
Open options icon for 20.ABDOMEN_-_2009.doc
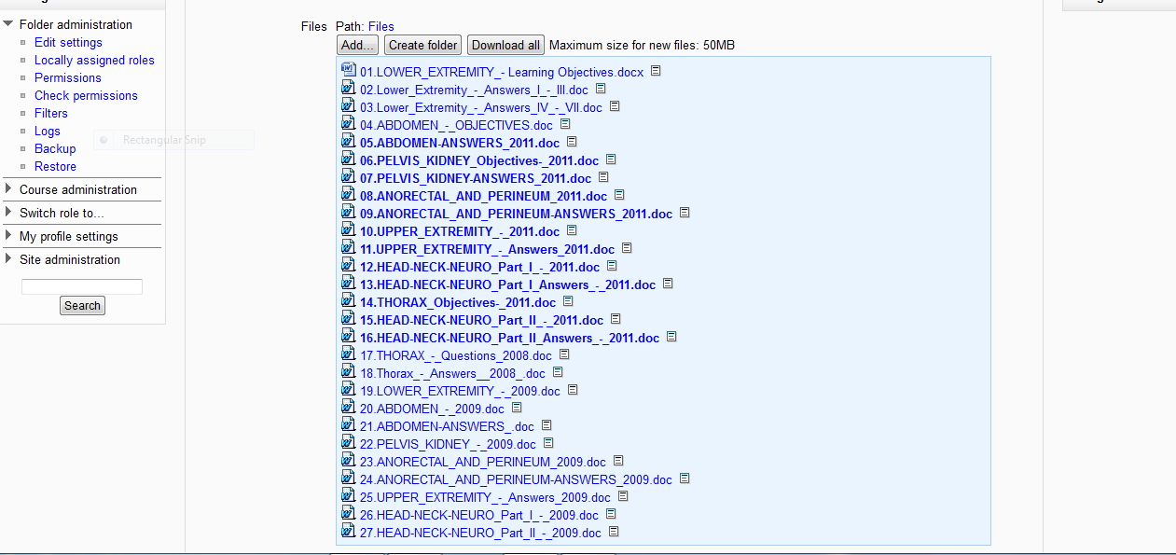pos(517,408)
